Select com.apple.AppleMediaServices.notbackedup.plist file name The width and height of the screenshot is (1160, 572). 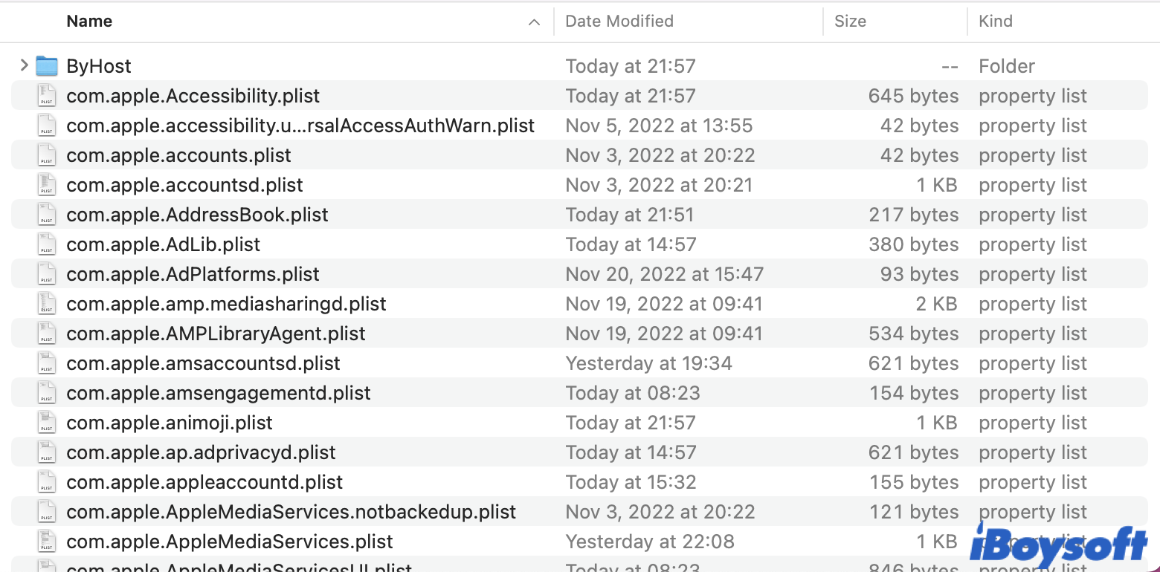[x=291, y=512]
